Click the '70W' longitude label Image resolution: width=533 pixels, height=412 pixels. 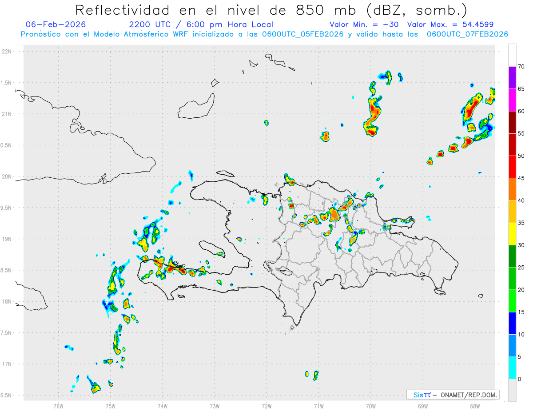tap(371, 406)
